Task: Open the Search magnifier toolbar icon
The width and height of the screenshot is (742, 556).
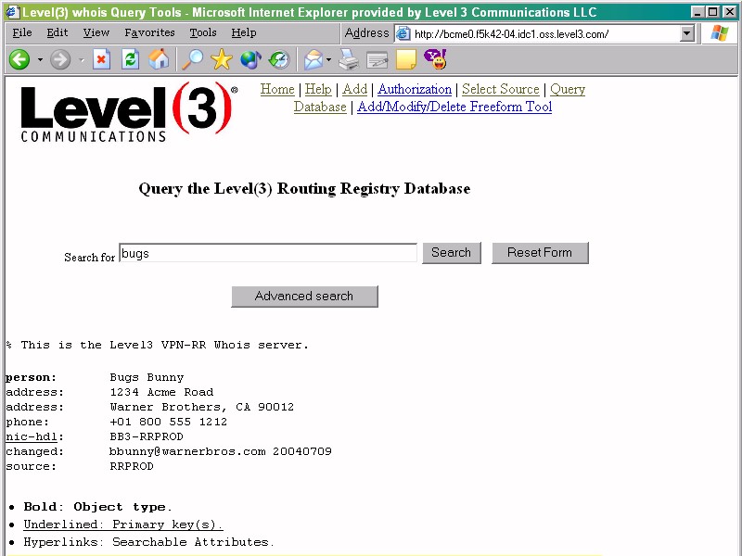Action: [x=192, y=60]
